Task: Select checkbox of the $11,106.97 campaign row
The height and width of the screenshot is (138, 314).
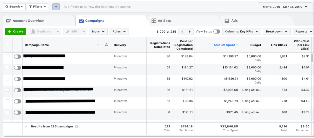Action: [8, 56]
